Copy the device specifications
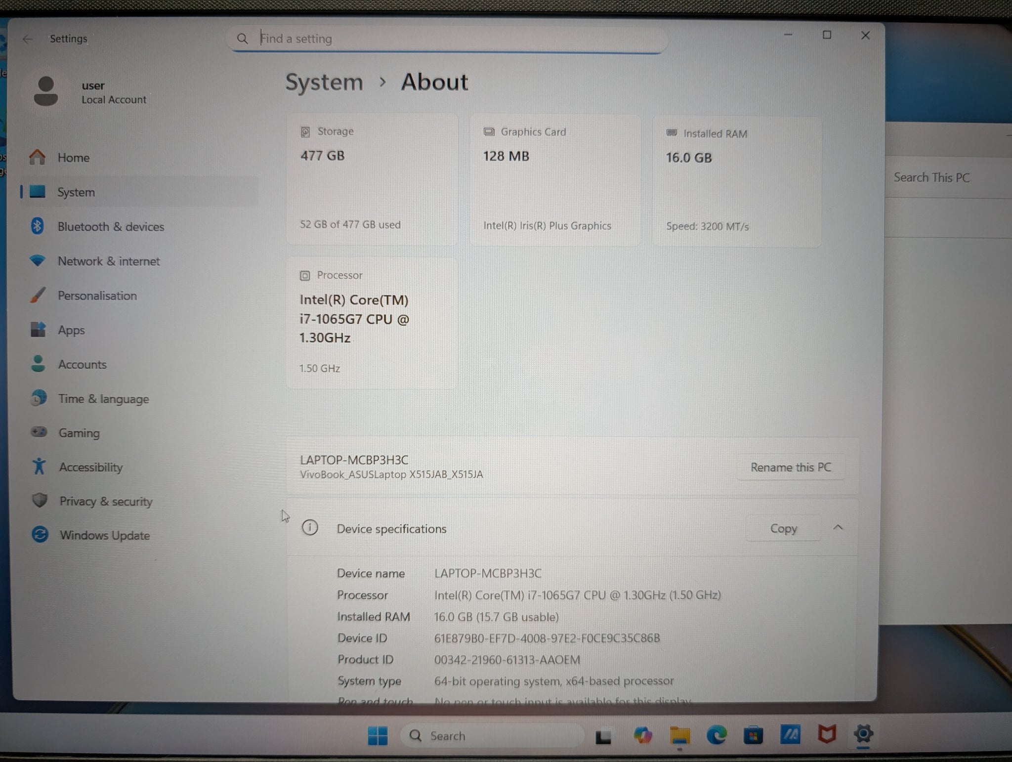Image resolution: width=1012 pixels, height=762 pixels. [783, 528]
